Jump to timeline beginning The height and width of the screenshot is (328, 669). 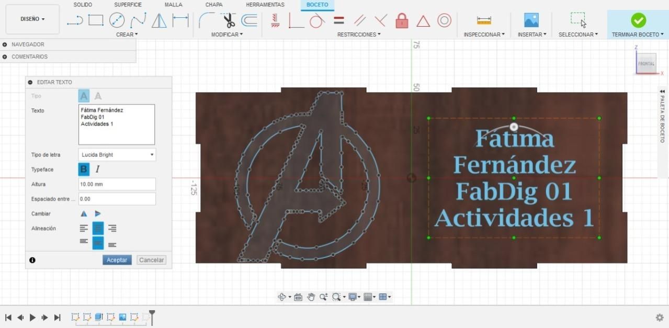[8, 317]
